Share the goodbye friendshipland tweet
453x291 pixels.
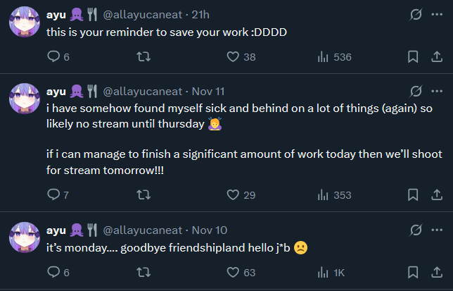coord(436,272)
